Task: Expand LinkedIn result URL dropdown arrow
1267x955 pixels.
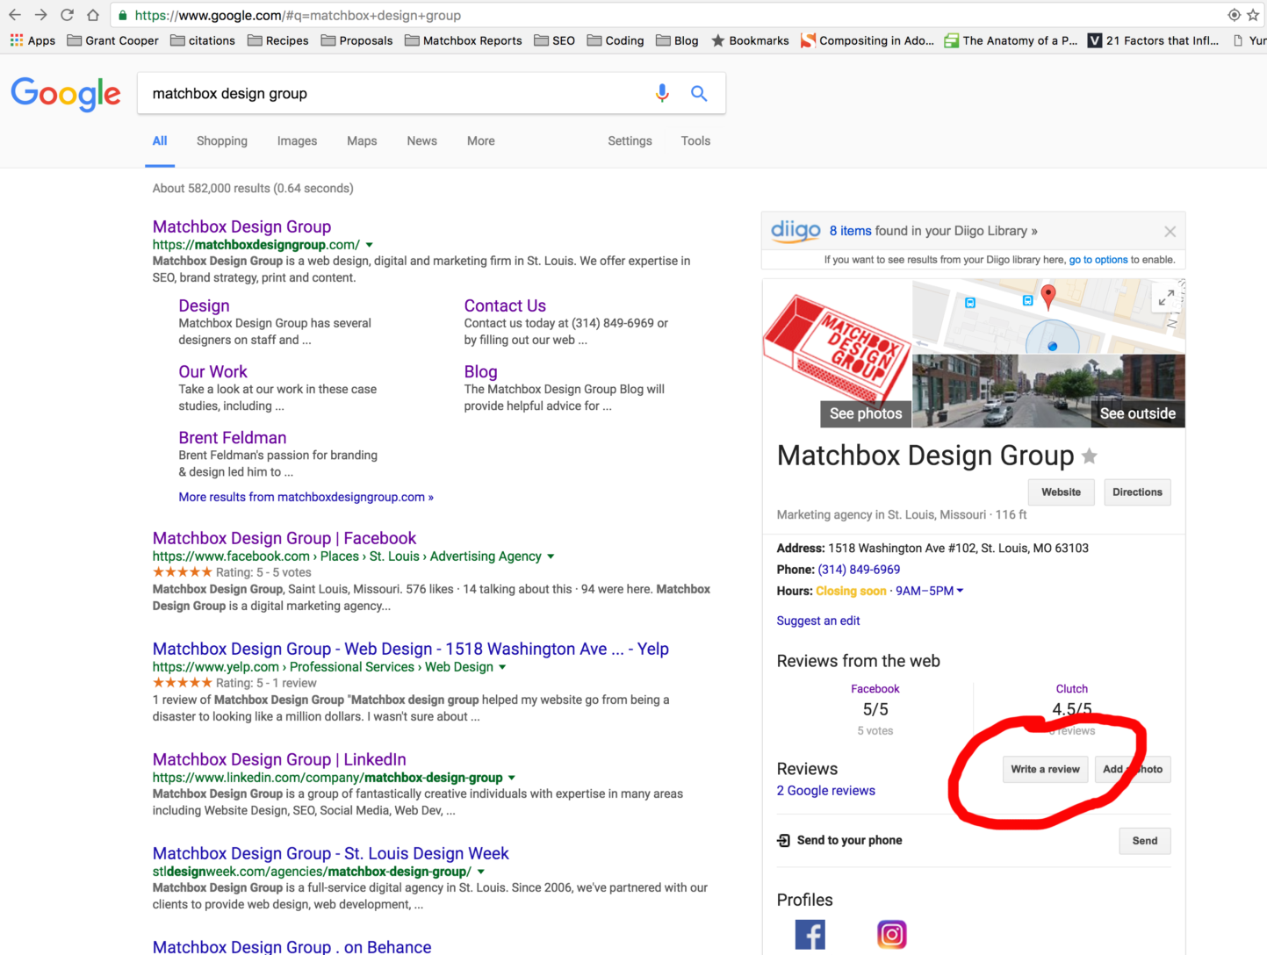Action: pyautogui.click(x=512, y=778)
